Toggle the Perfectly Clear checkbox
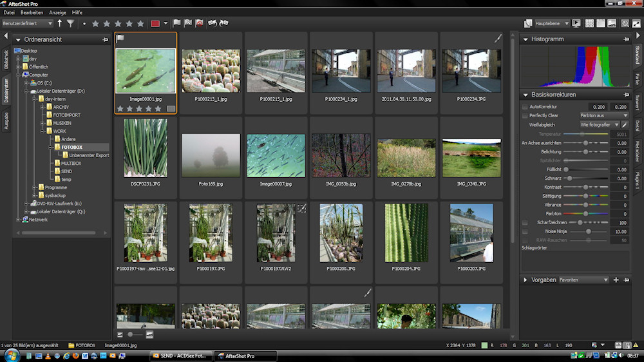This screenshot has width=644, height=362. (x=525, y=115)
